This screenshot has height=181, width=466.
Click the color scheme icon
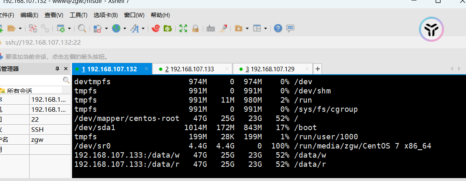(x=97, y=29)
